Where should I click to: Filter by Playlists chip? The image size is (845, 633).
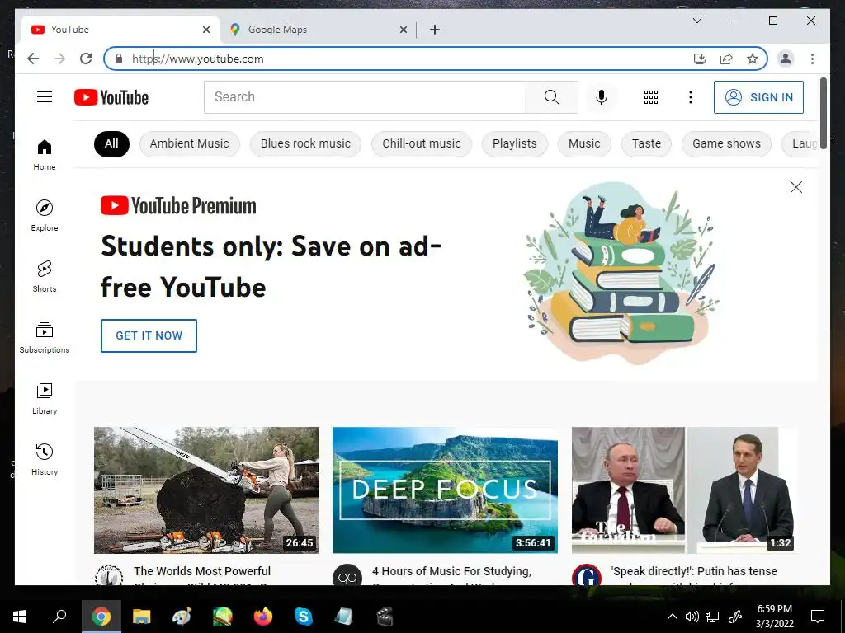[x=515, y=143]
